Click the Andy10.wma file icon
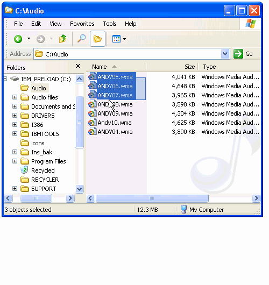 (x=92, y=123)
